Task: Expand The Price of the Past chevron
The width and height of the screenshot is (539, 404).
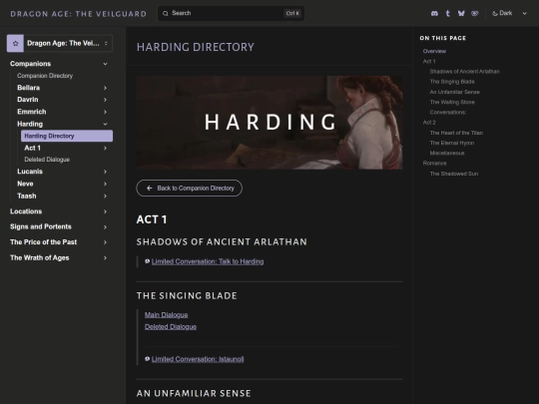Action: (x=105, y=242)
